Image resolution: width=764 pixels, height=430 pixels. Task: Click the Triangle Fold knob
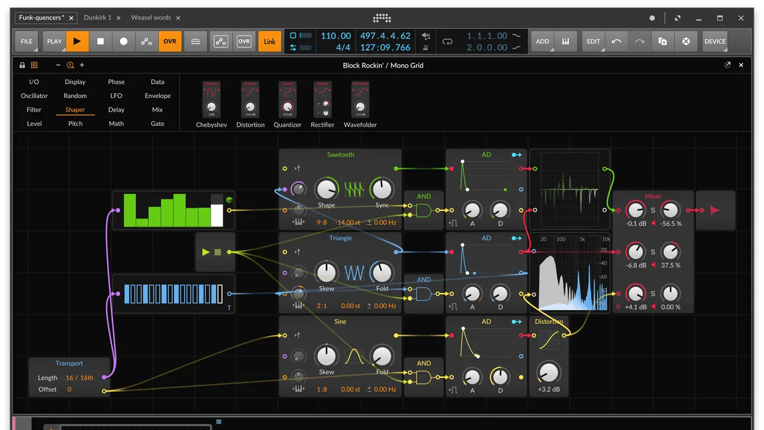tap(382, 273)
